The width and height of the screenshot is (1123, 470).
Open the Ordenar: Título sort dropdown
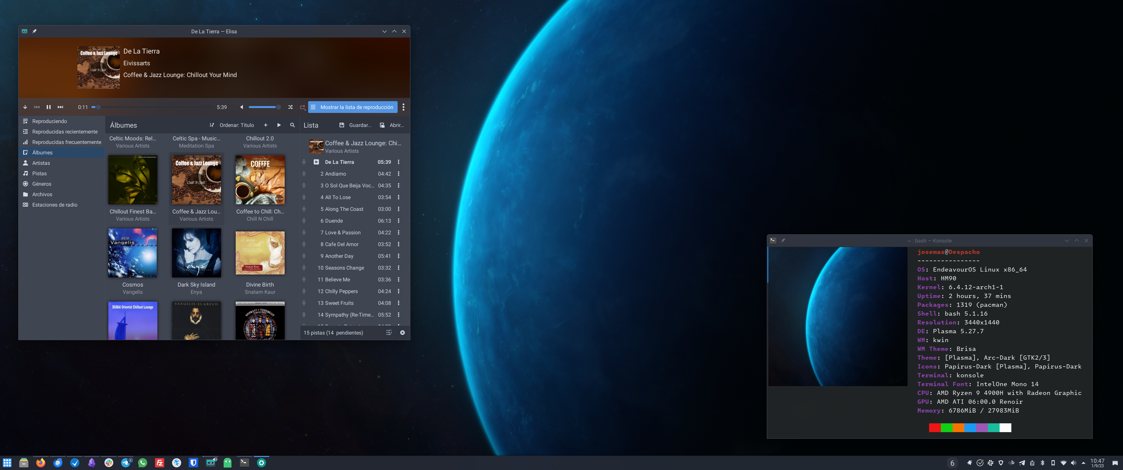coord(232,125)
